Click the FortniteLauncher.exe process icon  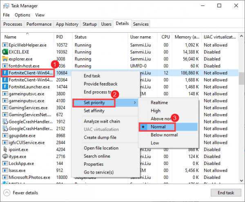pos(5,87)
